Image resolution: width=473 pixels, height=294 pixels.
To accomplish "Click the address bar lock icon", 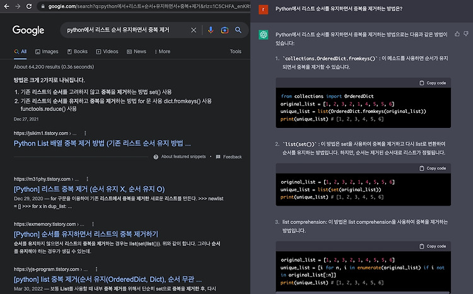I will click(x=43, y=6).
